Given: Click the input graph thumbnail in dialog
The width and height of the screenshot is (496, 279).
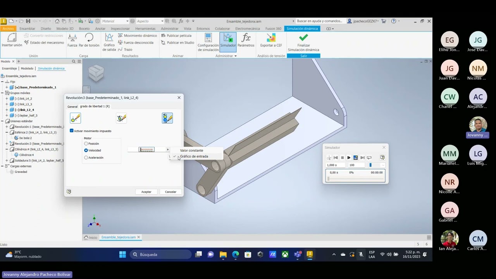Looking at the screenshot, I should pyautogui.click(x=147, y=150).
